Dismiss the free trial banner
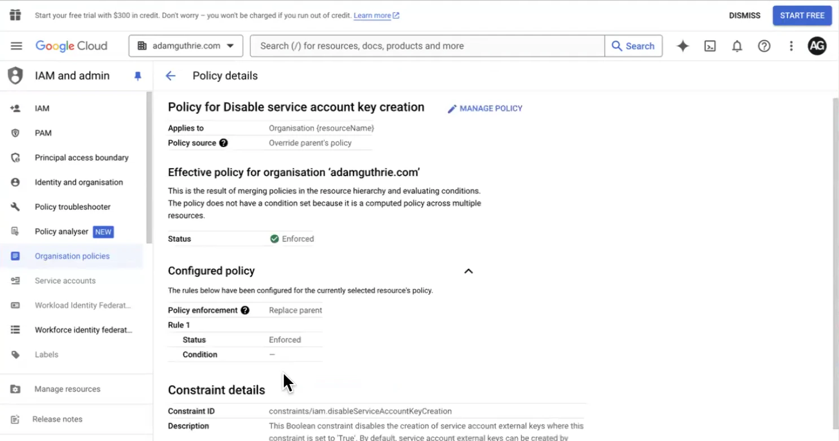This screenshot has height=441, width=839. coord(744,15)
